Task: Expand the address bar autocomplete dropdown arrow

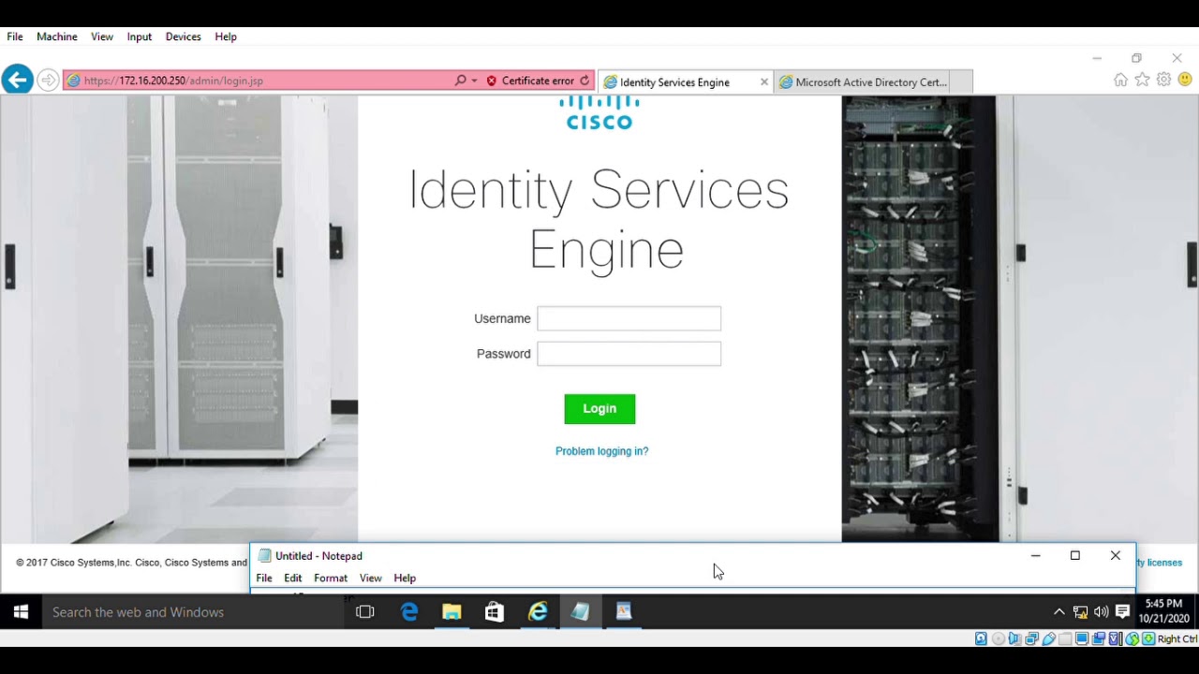Action: [x=474, y=81]
